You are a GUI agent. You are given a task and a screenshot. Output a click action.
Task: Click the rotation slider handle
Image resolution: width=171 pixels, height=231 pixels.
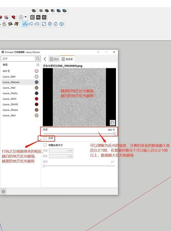pos(44,166)
